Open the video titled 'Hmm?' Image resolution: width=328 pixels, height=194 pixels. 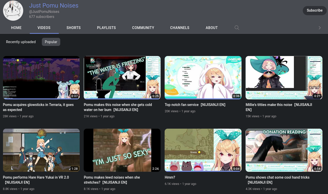[x=170, y=177]
